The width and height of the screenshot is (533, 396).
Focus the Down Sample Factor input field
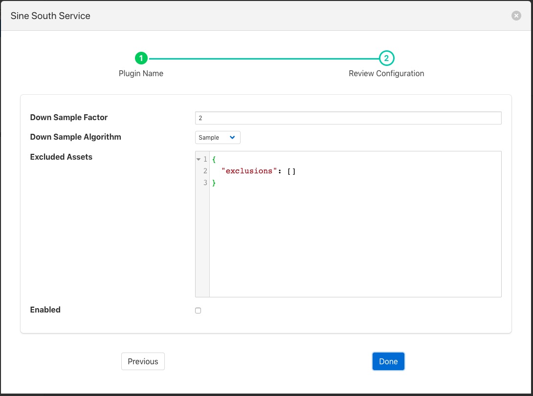click(348, 118)
